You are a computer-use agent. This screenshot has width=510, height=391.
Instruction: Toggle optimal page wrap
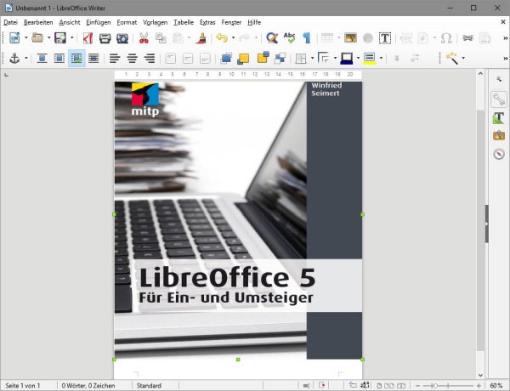click(x=76, y=59)
